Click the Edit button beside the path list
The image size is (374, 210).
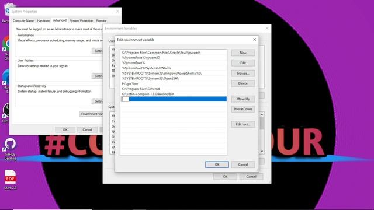(x=243, y=63)
